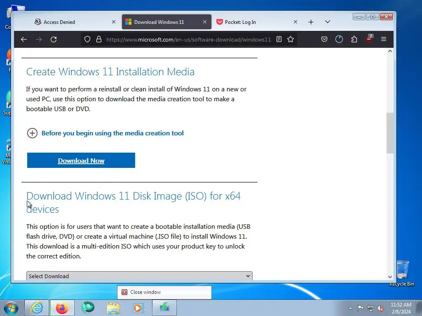Image resolution: width=422 pixels, height=316 pixels.
Task: Click the site padlock security icon
Action: [x=99, y=39]
